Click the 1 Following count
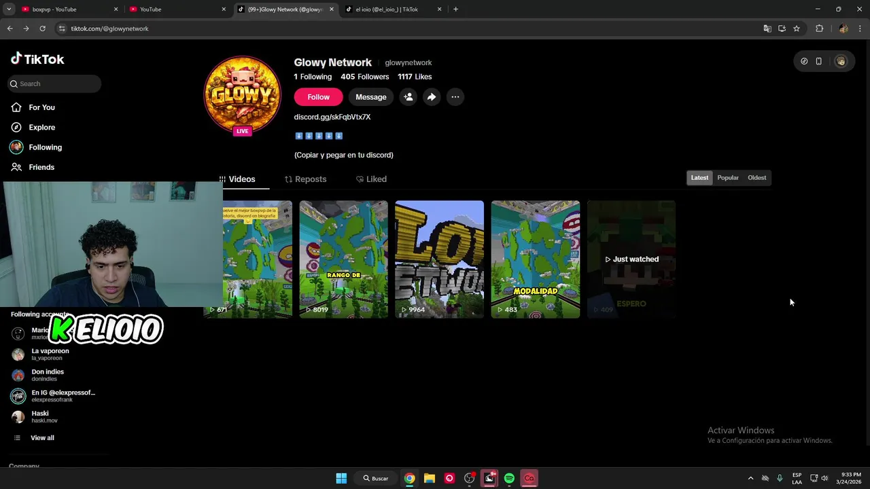 point(313,77)
